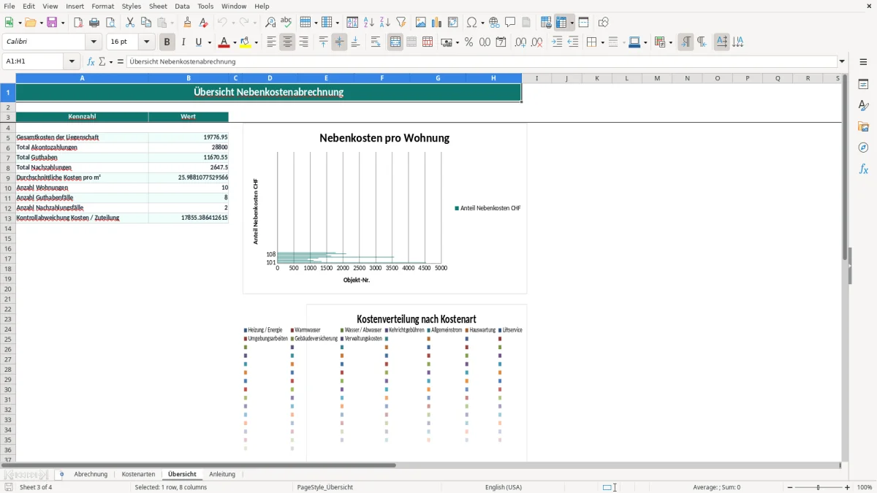Toggle Merge and Center Cells
This screenshot has height=493, width=877.
click(395, 42)
